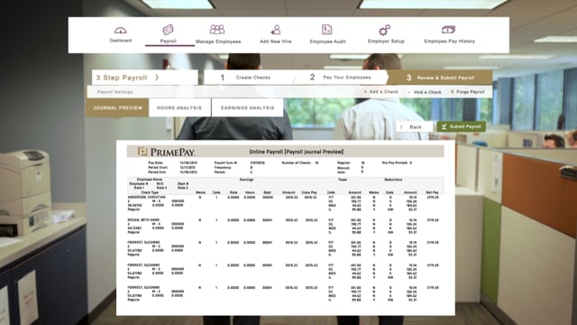Click the Period Start label
The width and height of the screenshot is (577, 325).
[158, 167]
